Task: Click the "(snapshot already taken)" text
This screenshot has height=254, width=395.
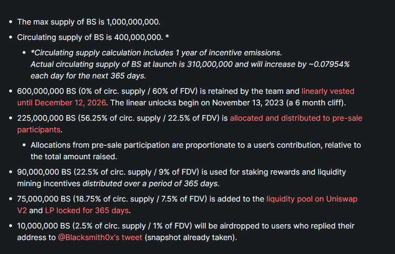Action: (191, 237)
